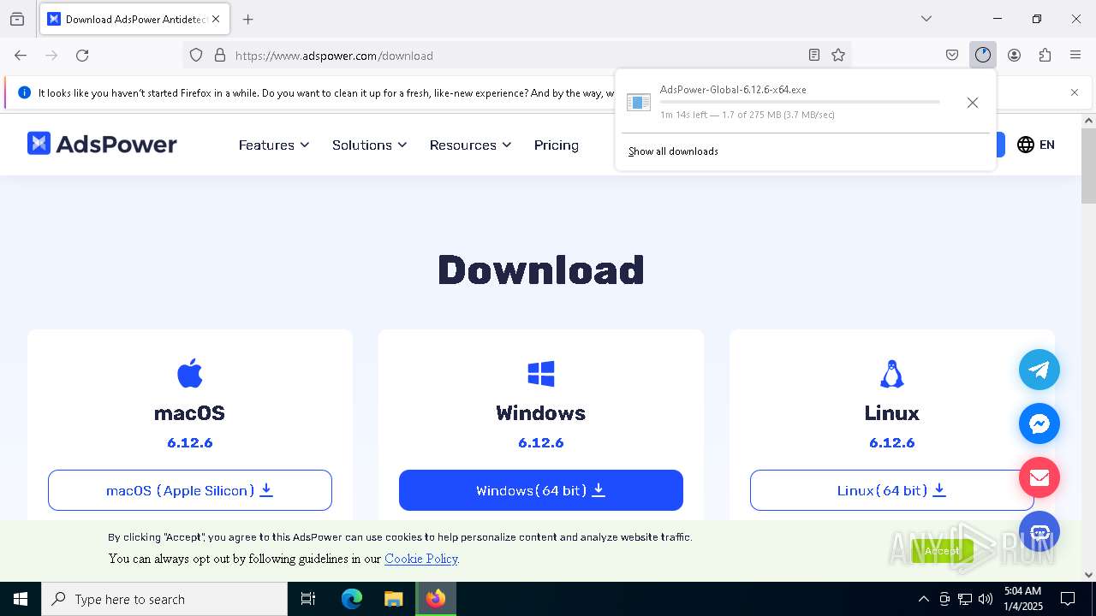Screen dimensions: 1096x616
Task: Open the Extensions puzzle icon
Action: (1045, 55)
